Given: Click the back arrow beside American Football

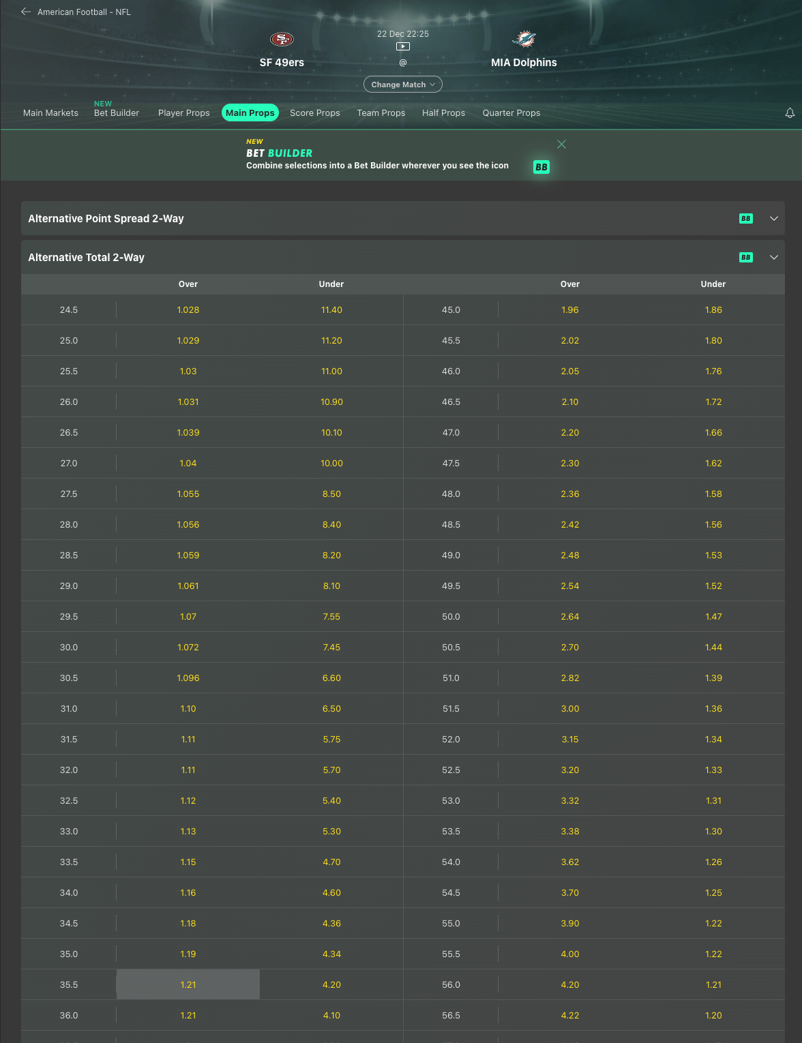Looking at the screenshot, I should point(26,12).
